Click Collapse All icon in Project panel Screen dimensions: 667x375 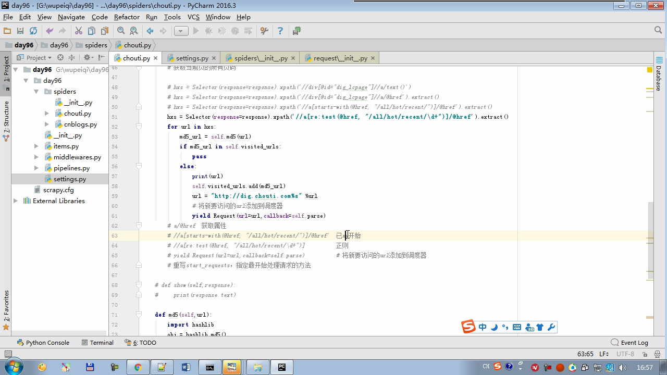tap(72, 58)
